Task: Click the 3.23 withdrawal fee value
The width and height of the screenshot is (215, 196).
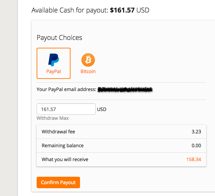Action: (196, 132)
